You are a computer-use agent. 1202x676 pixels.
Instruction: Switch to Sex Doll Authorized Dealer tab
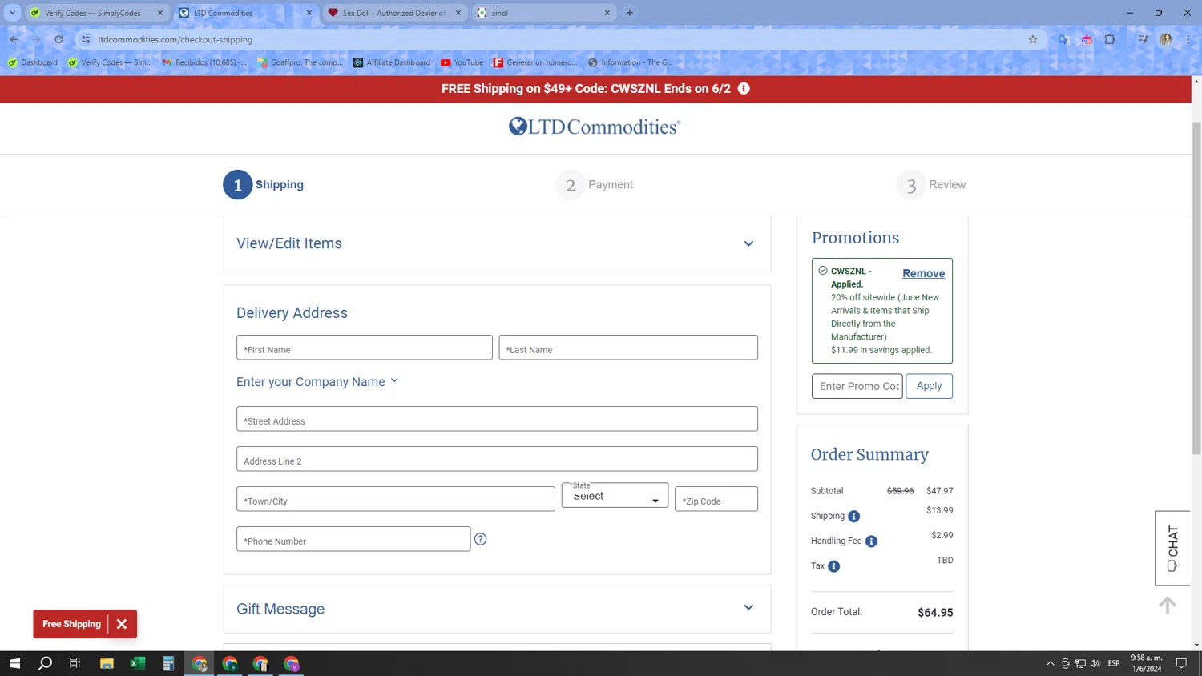[393, 13]
